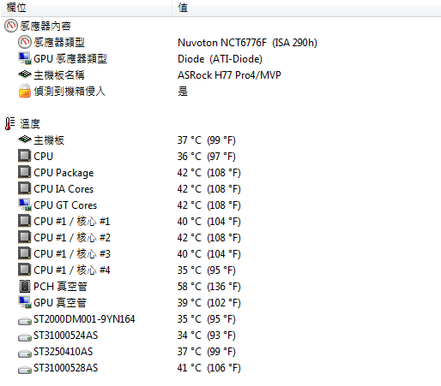The width and height of the screenshot is (441, 386).
Task: Click the 欄位 column header
Action: 86,8
